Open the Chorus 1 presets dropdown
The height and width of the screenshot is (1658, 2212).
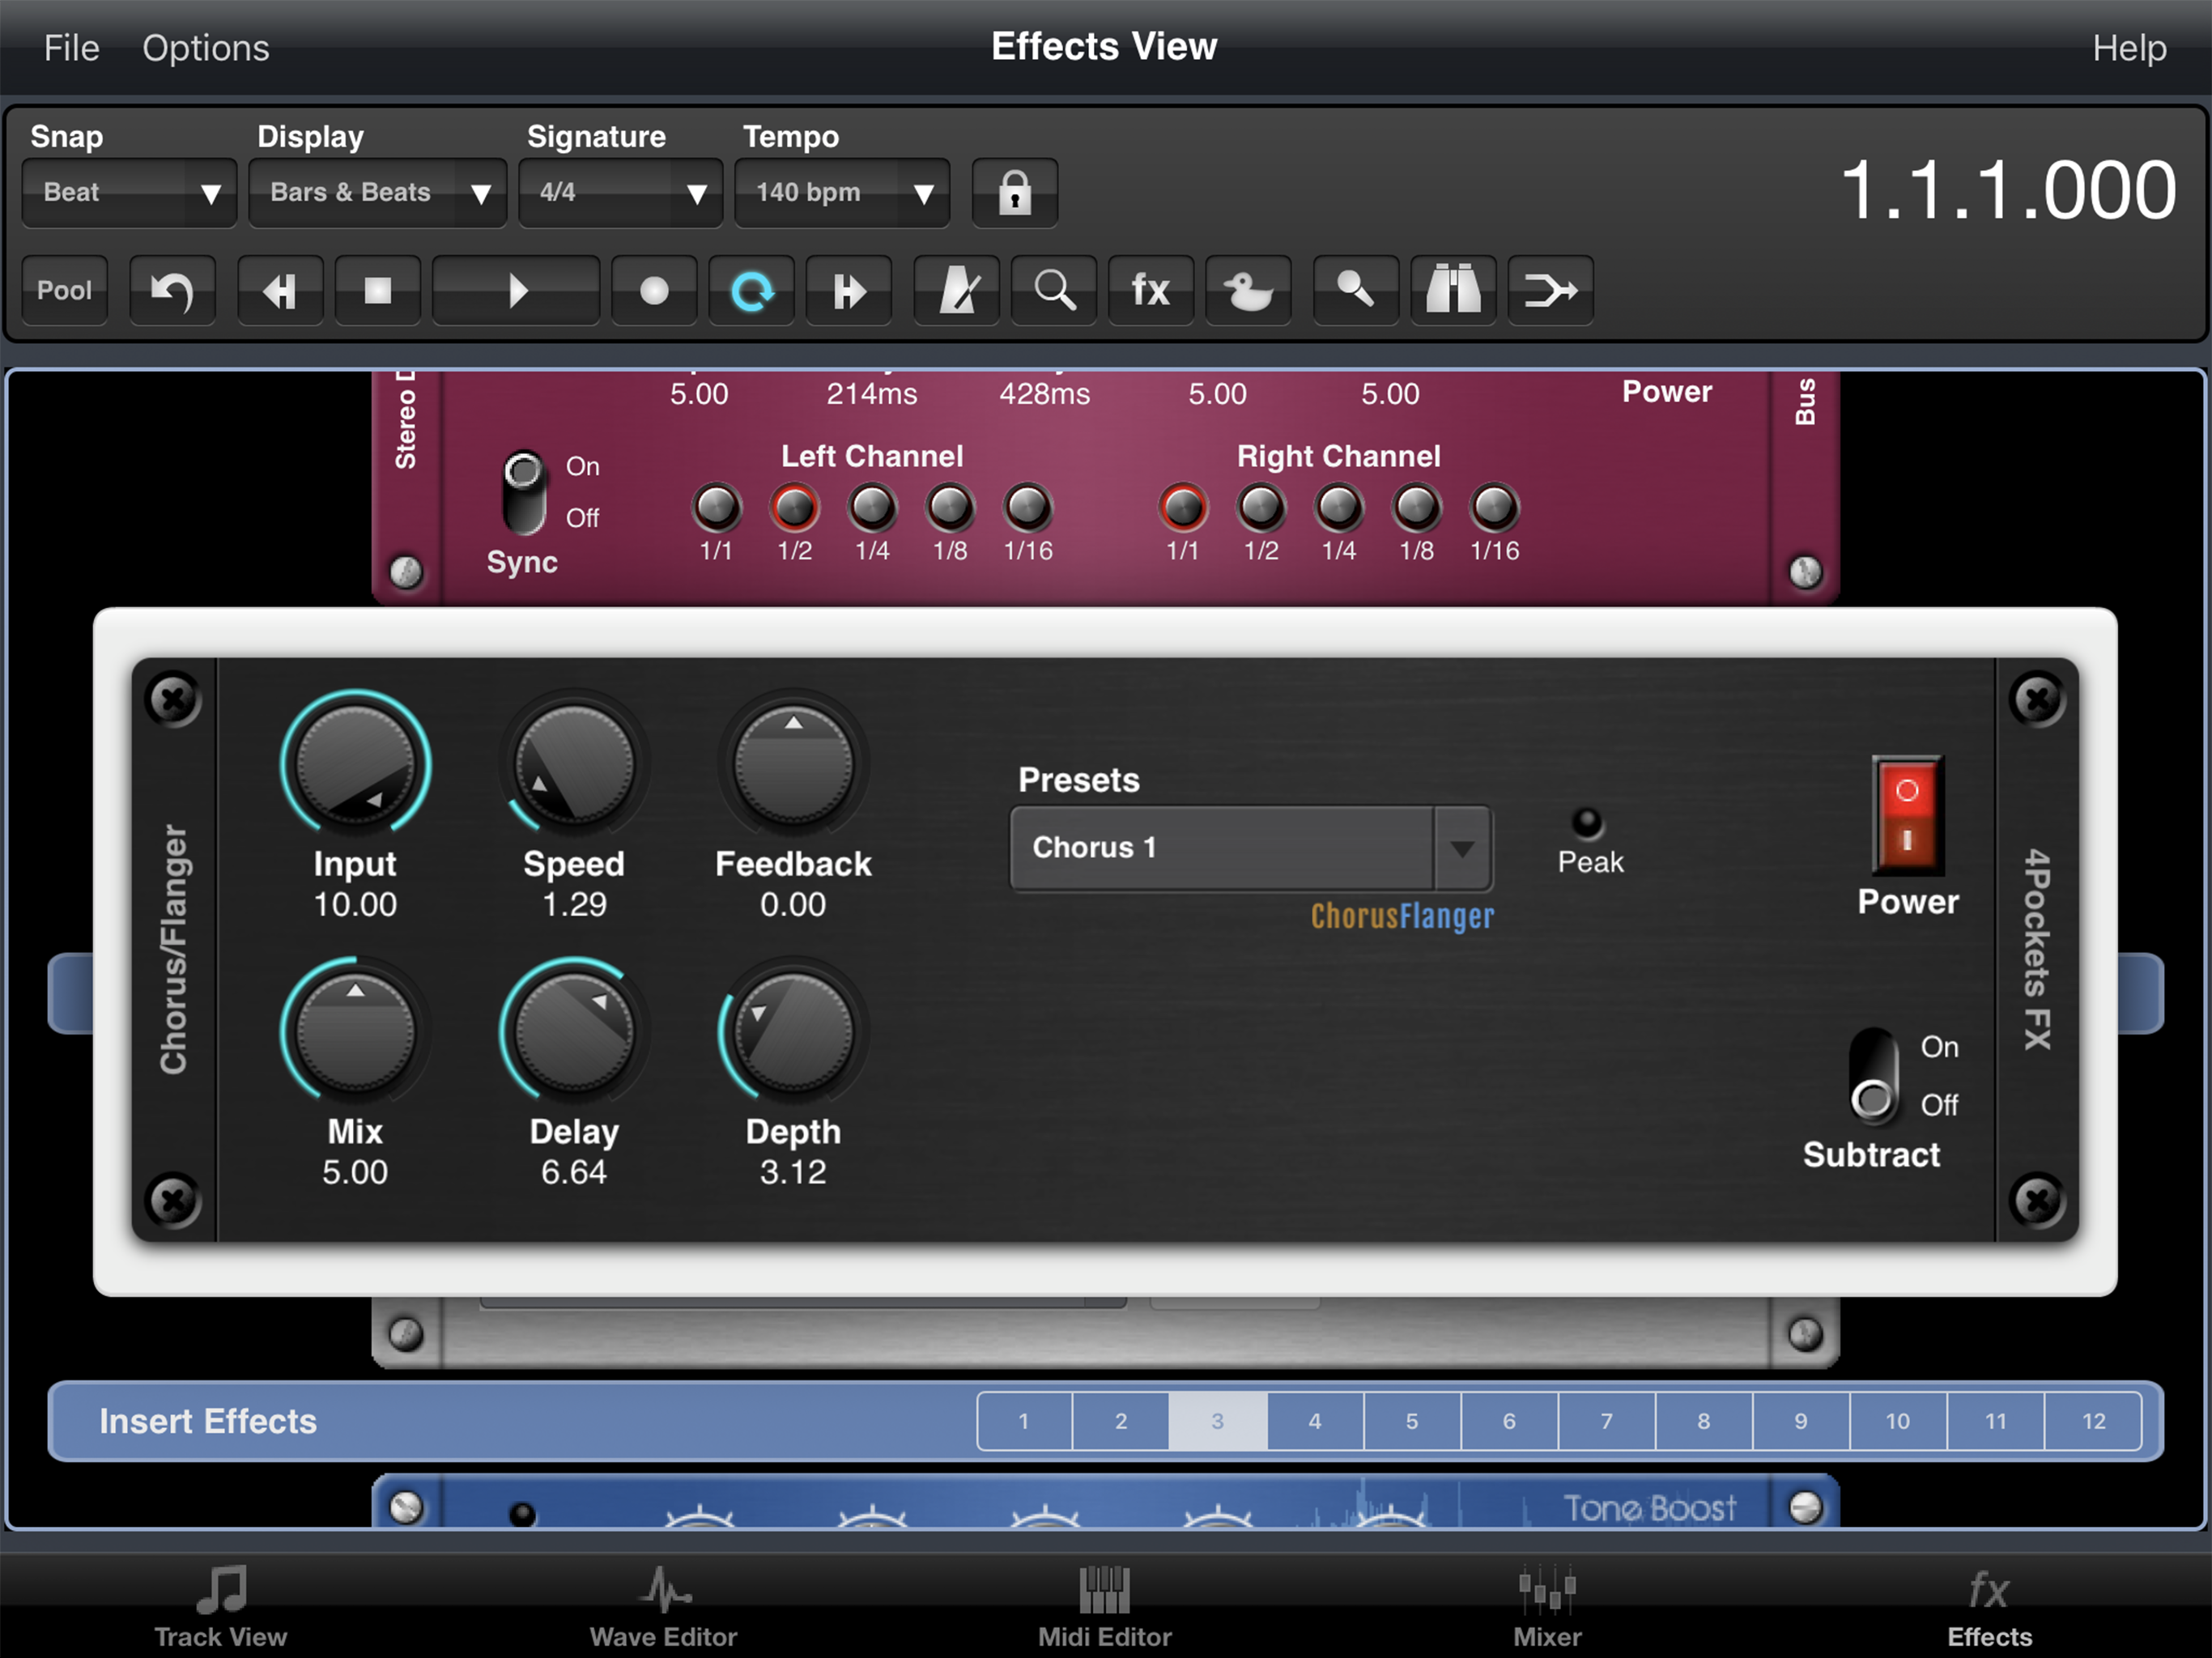1251,848
